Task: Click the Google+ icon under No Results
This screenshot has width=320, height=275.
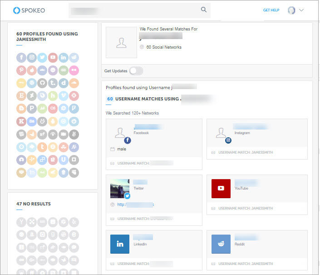Action: point(32,260)
